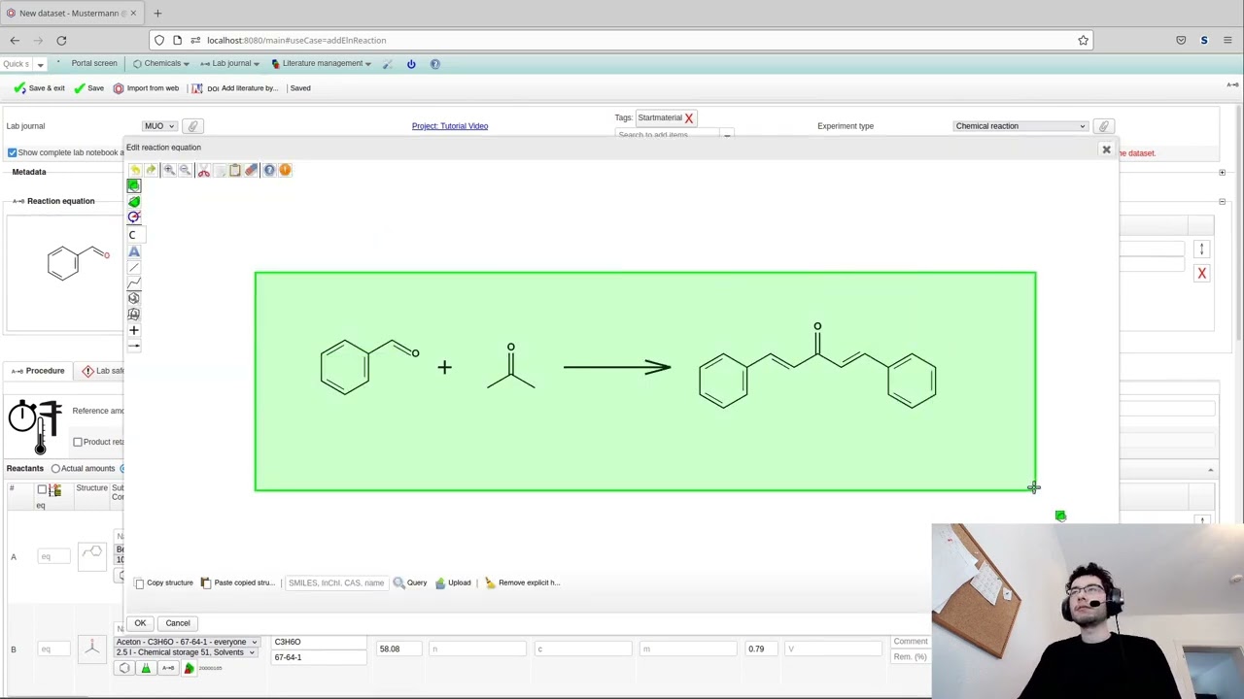Viewport: 1244px width, 699px height.
Task: Open the Chemical storage 51 Solvents dropdown
Action: tap(187, 652)
